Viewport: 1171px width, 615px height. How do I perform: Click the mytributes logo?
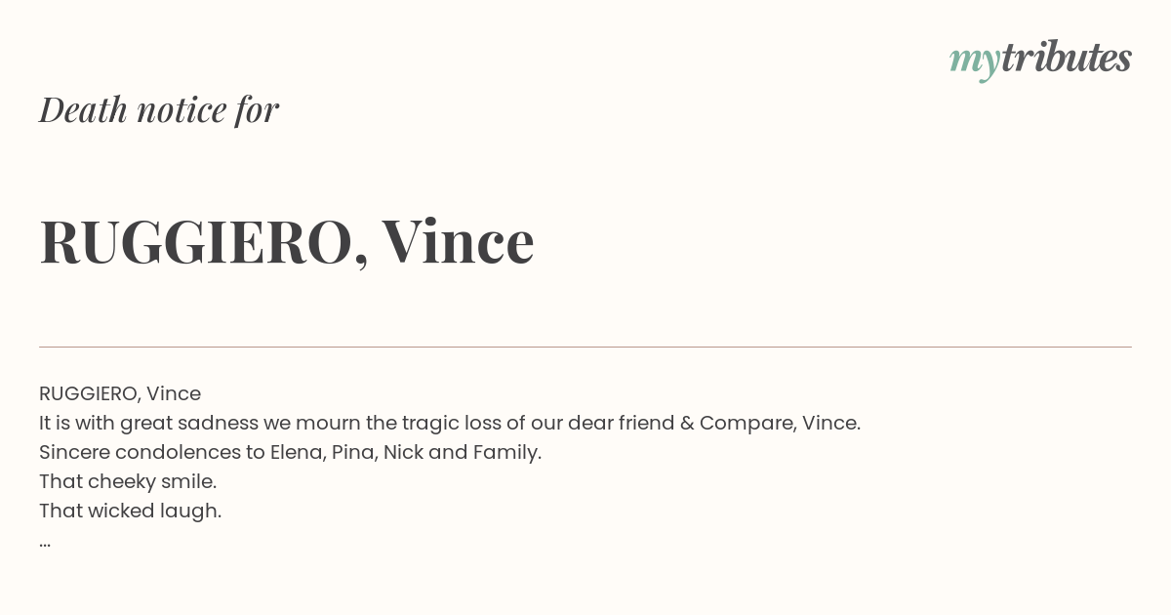[x=1040, y=59]
